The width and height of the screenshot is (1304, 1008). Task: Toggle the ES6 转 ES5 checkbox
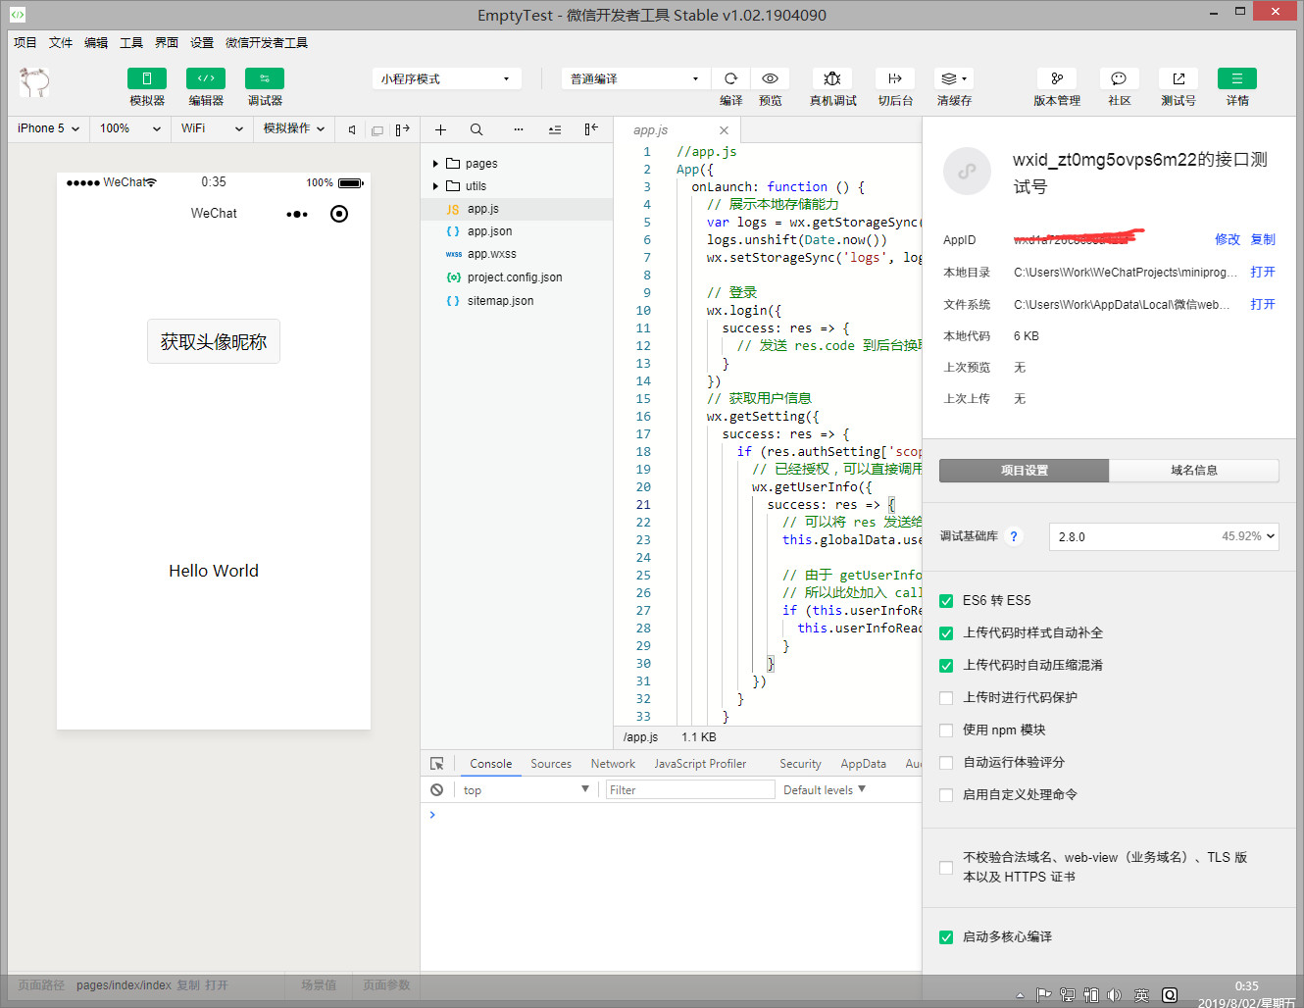tap(946, 601)
